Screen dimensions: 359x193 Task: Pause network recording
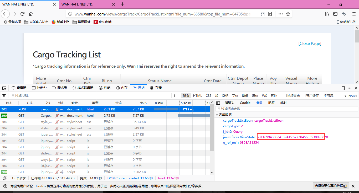(x=175, y=96)
